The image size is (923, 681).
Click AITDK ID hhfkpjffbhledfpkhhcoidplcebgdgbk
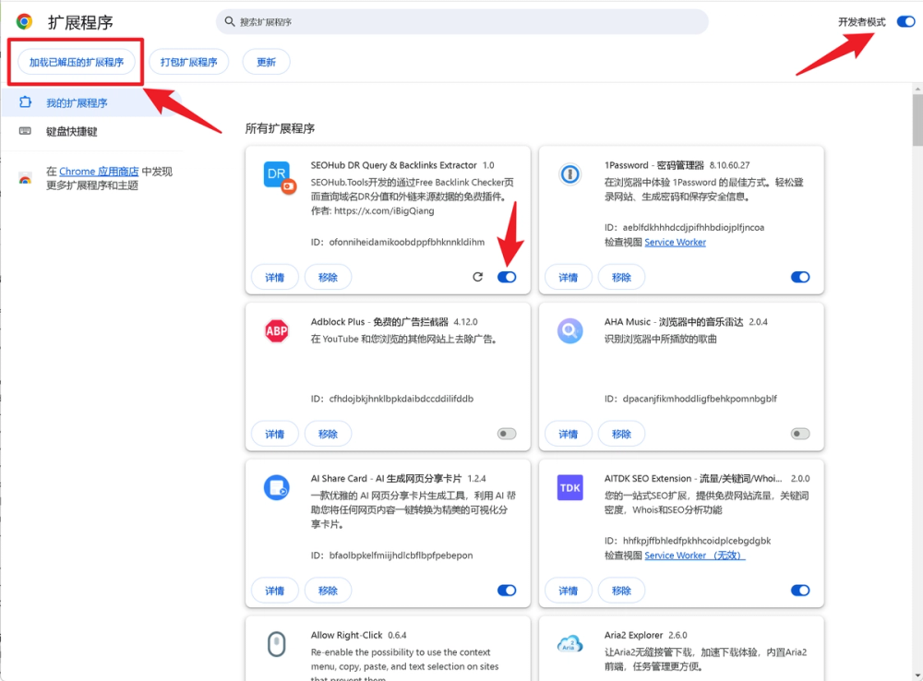coord(697,541)
